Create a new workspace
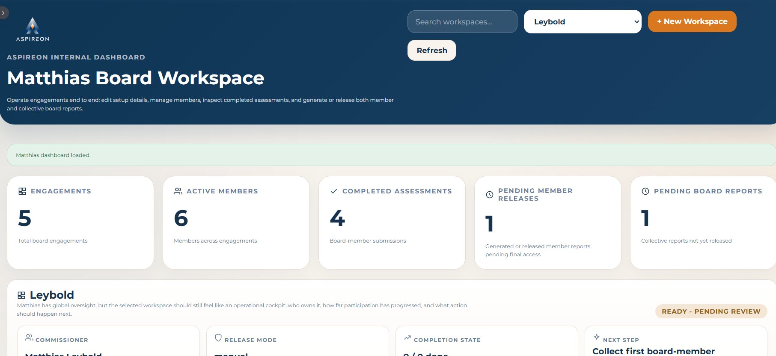776x356 pixels. point(692,21)
